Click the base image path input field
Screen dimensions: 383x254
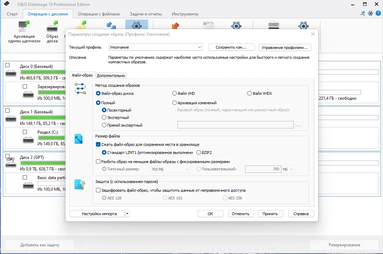pos(236,125)
